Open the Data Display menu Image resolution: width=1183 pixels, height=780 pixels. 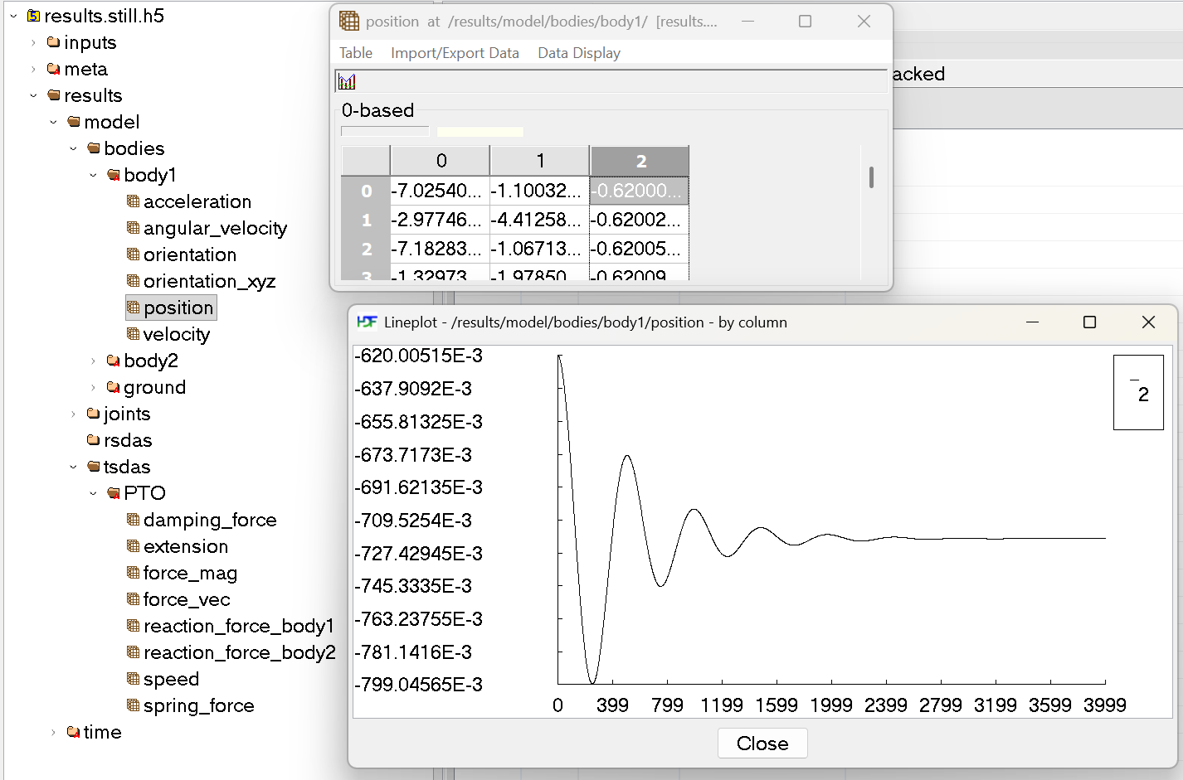point(578,53)
